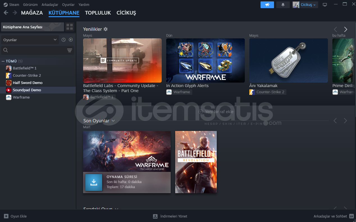Show next Yenilikler items arrow

346,29
